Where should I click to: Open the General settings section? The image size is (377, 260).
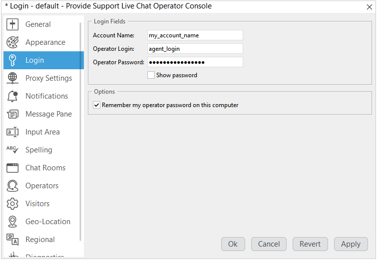43,24
